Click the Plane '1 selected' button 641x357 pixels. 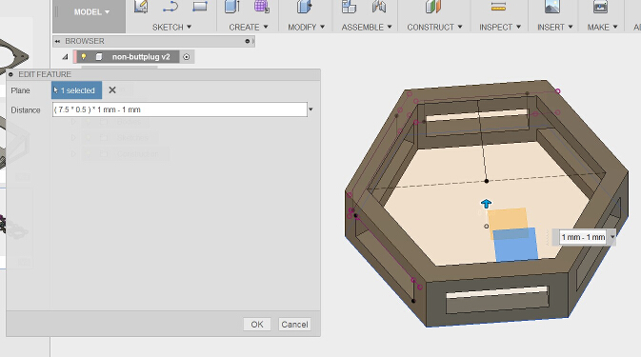(x=76, y=90)
